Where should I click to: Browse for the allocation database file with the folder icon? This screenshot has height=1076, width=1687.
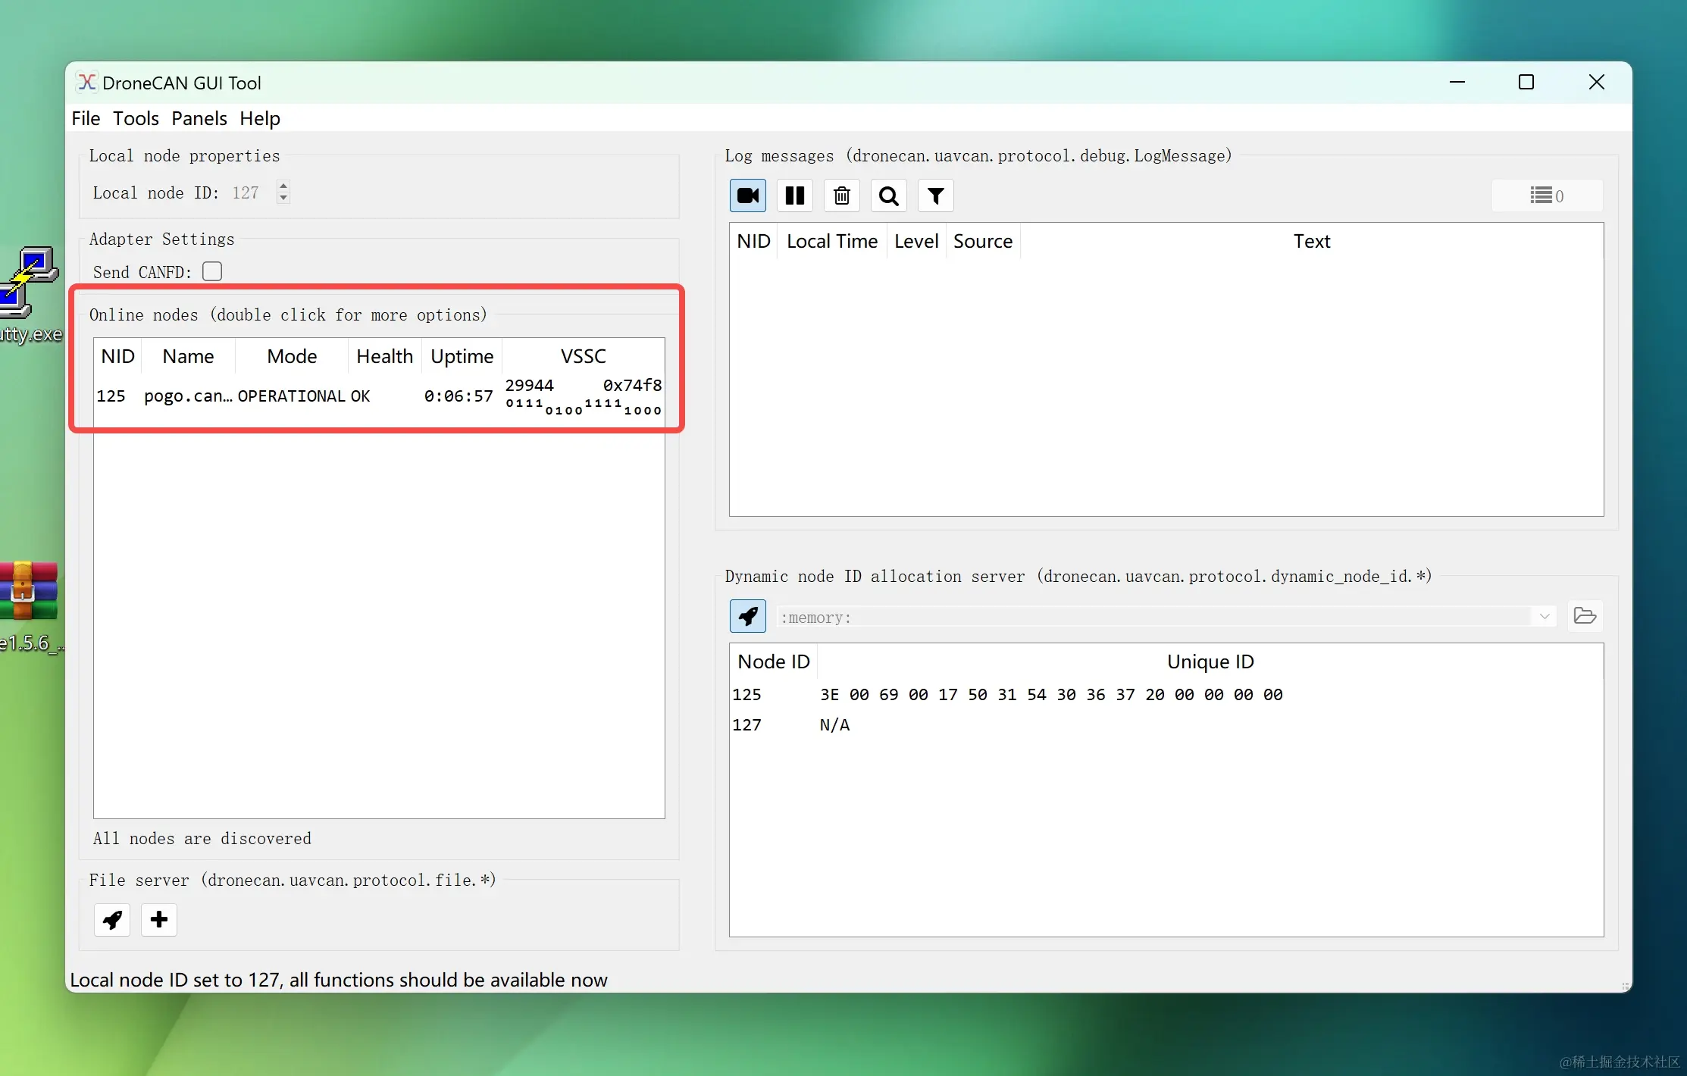click(1585, 616)
